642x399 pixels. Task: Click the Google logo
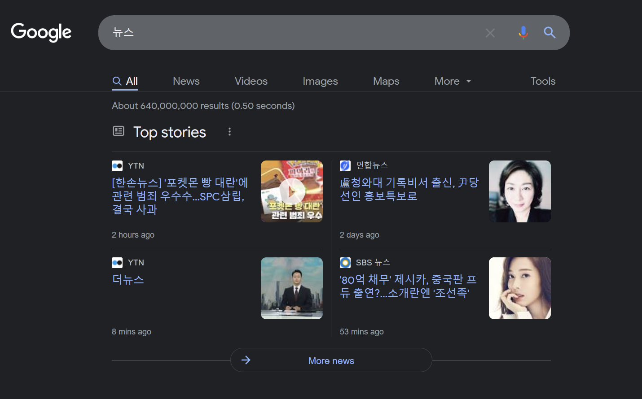point(41,32)
